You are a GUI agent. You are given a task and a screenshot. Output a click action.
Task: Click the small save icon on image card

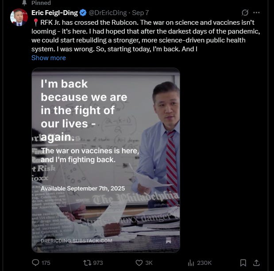coord(168,240)
